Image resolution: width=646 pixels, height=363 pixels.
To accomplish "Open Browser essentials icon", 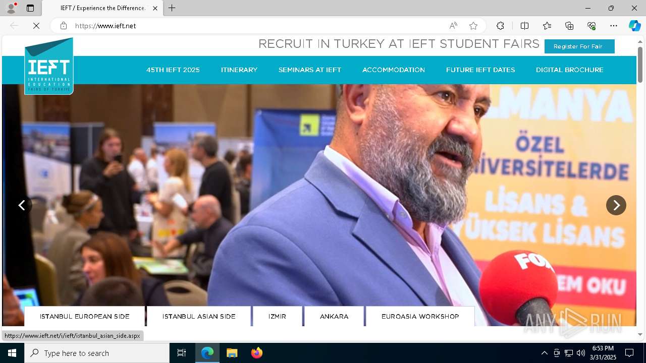I will click(591, 26).
